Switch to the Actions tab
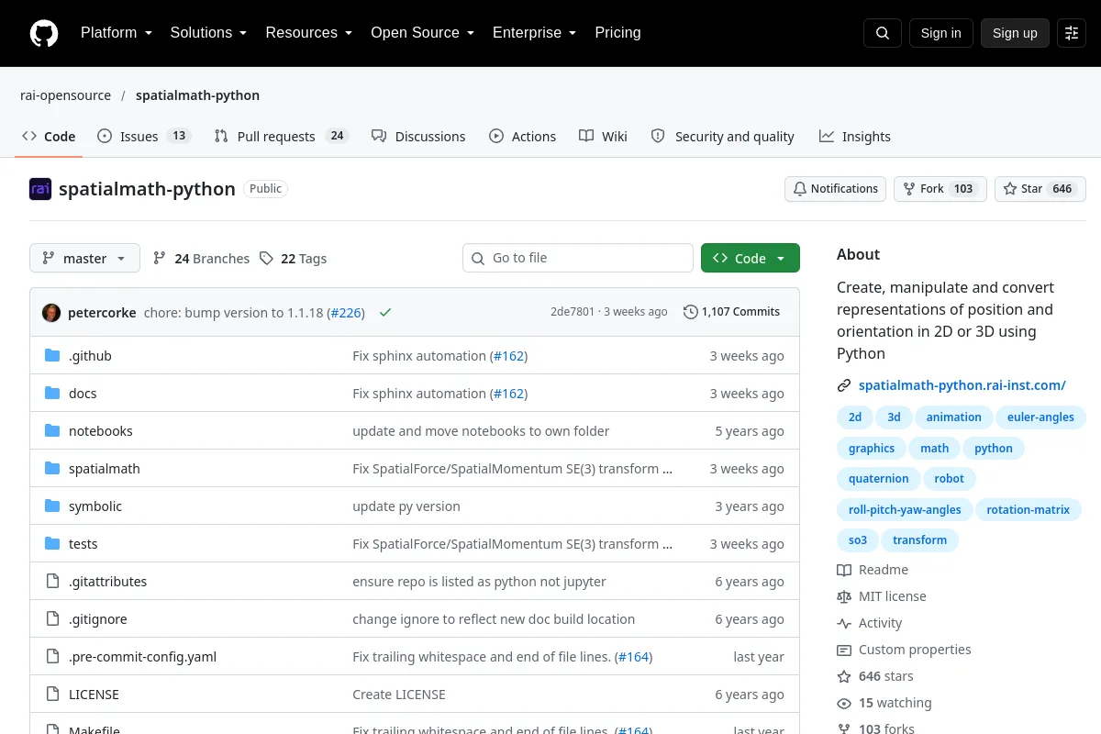 point(522,137)
